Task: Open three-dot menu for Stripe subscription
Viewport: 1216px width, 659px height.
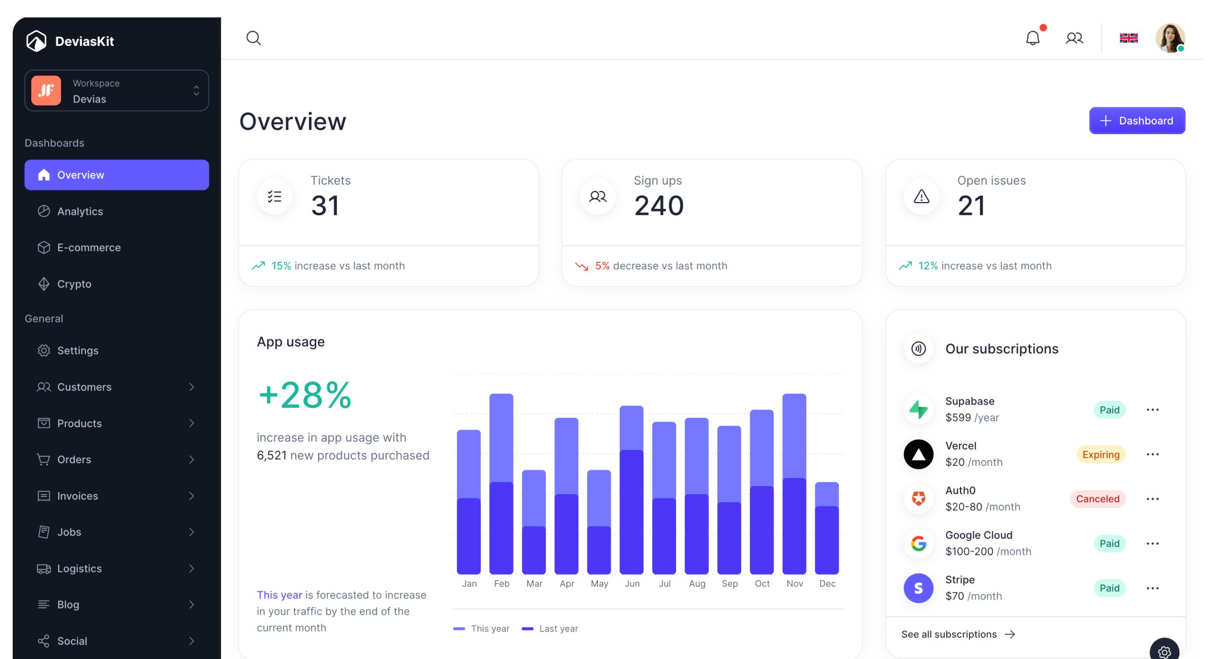Action: (x=1152, y=588)
